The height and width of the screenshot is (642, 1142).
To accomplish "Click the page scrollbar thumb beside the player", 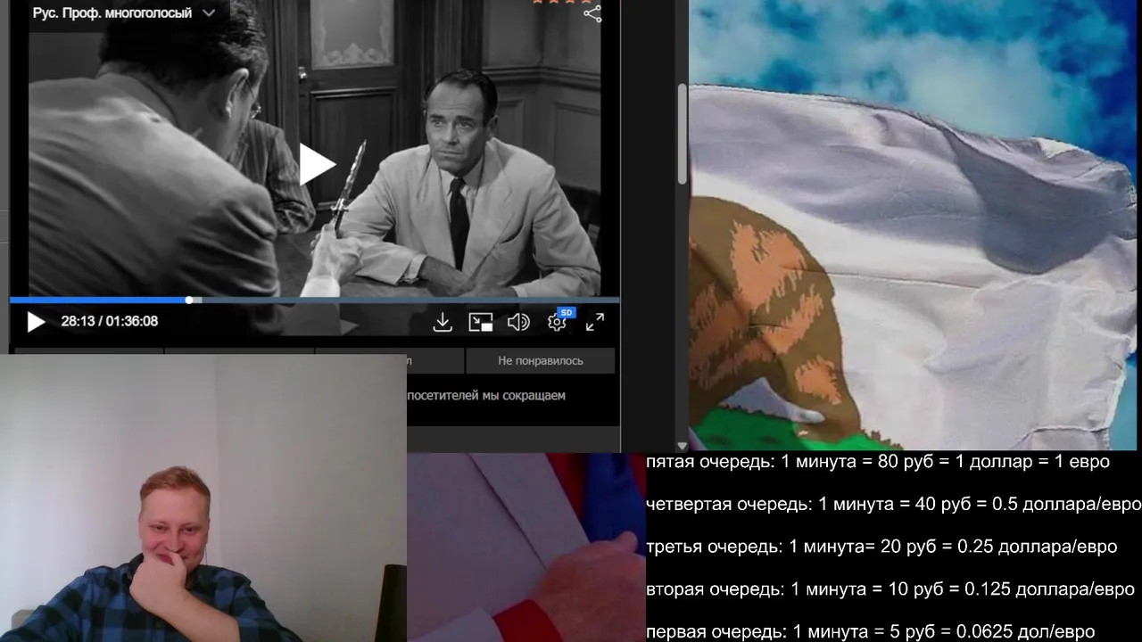I will [683, 134].
